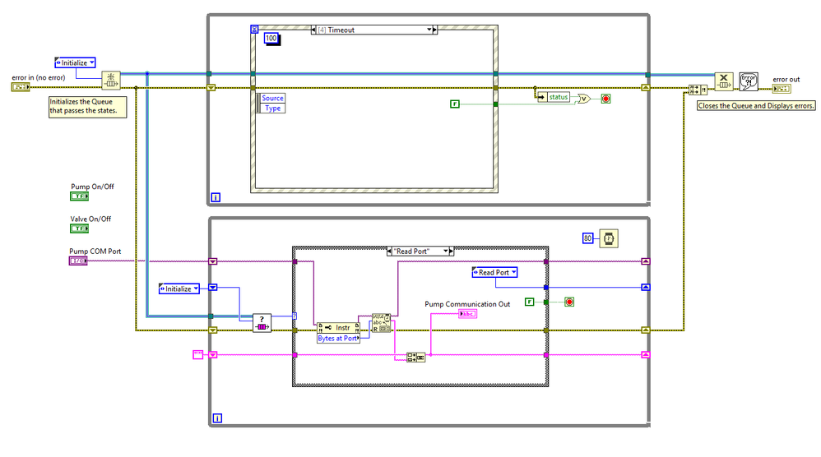The width and height of the screenshot is (821, 457).
Task: Click the 100 timeout numeric constant
Action: coord(271,38)
